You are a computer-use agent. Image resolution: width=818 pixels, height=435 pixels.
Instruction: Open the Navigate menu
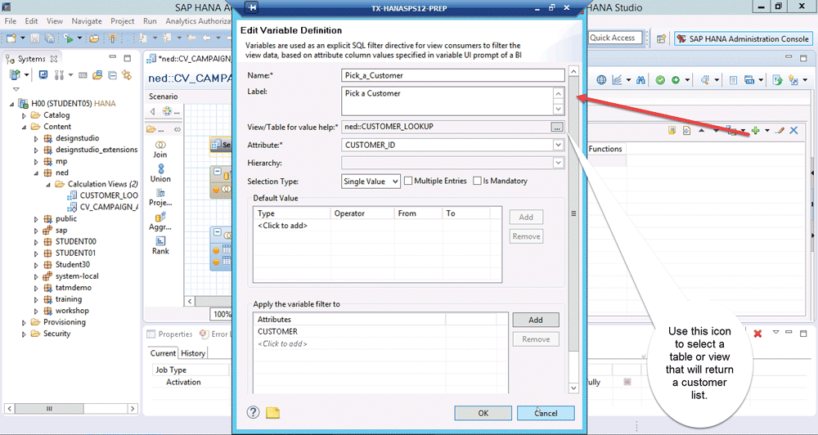coord(87,21)
